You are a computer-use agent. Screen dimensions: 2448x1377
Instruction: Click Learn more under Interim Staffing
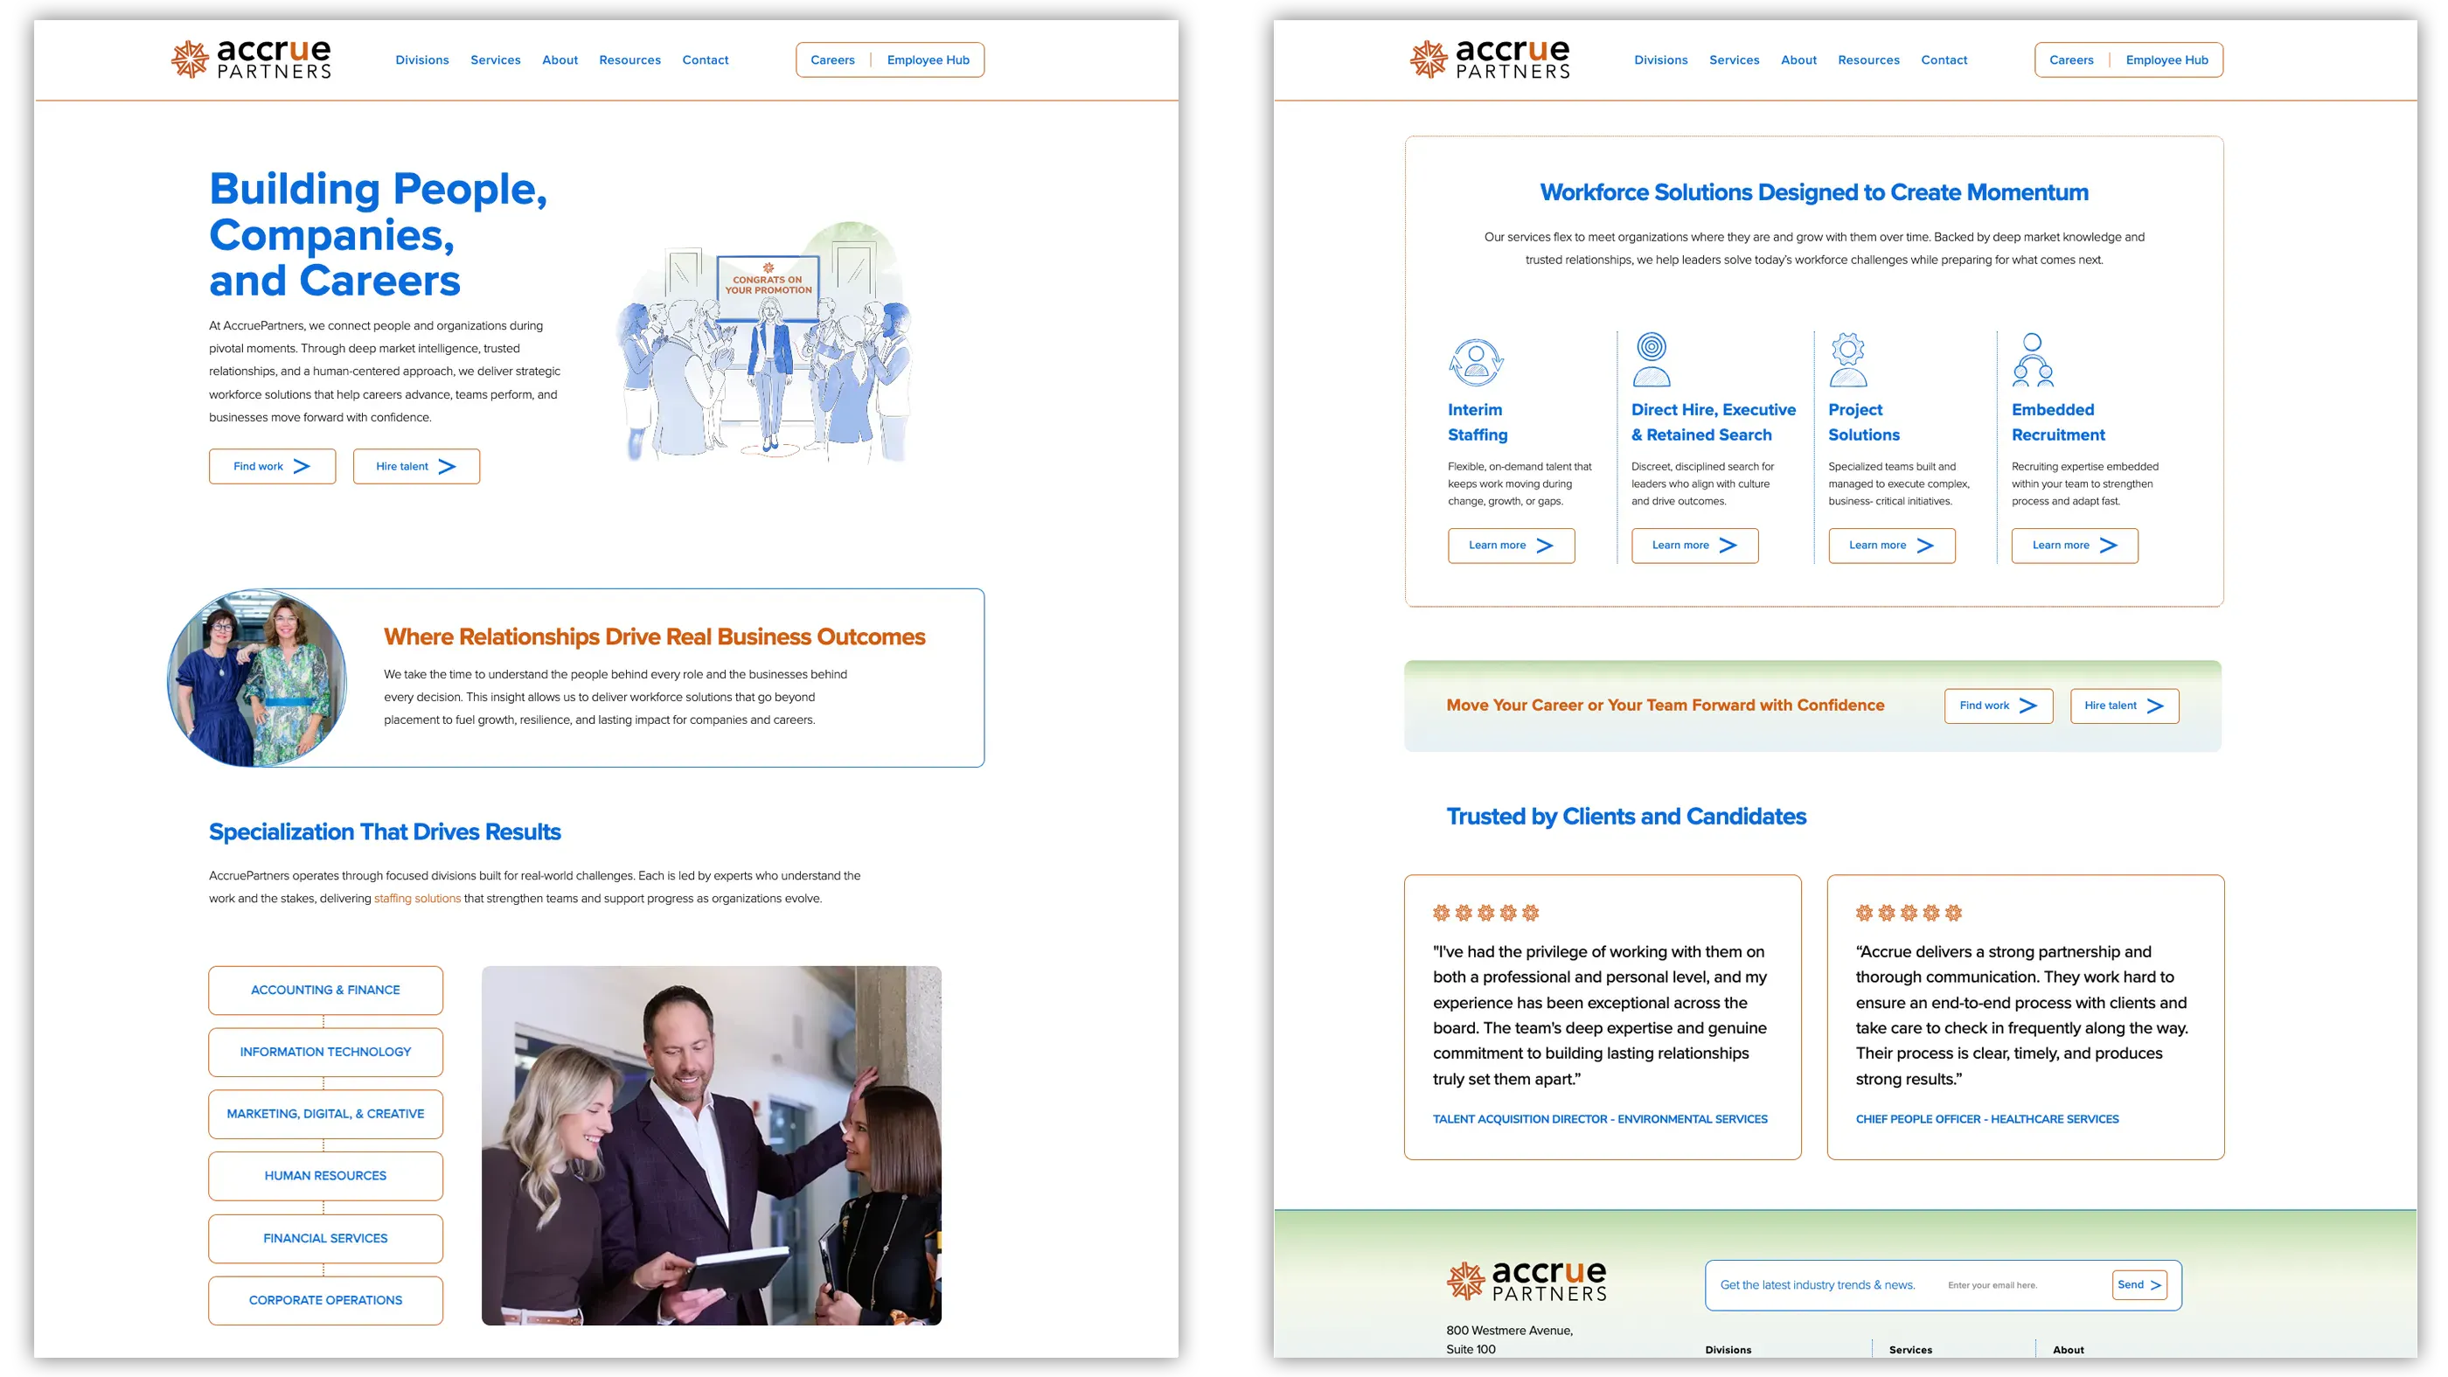click(1511, 546)
